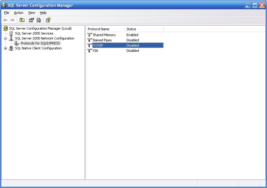Select SQL Server Configuration Manager (Local) root
Viewport: 267px width, 188px height.
click(x=40, y=28)
